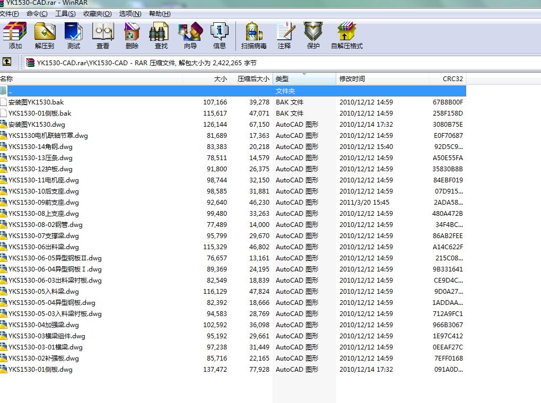541x403 pixels.
Task: Select file YKS1530-06出料梁.dwg
Action: [43, 247]
